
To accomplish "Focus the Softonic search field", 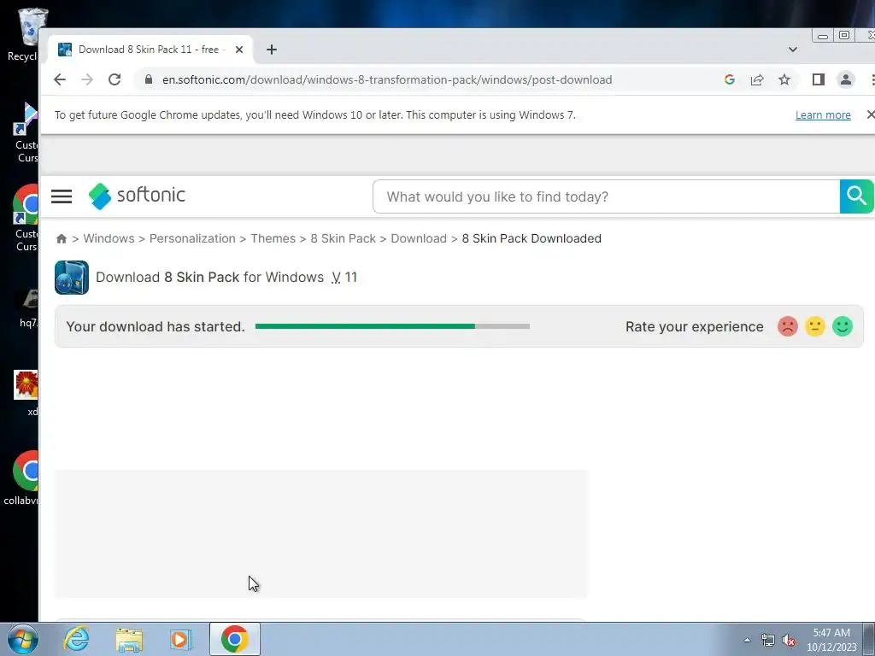I will pyautogui.click(x=607, y=196).
